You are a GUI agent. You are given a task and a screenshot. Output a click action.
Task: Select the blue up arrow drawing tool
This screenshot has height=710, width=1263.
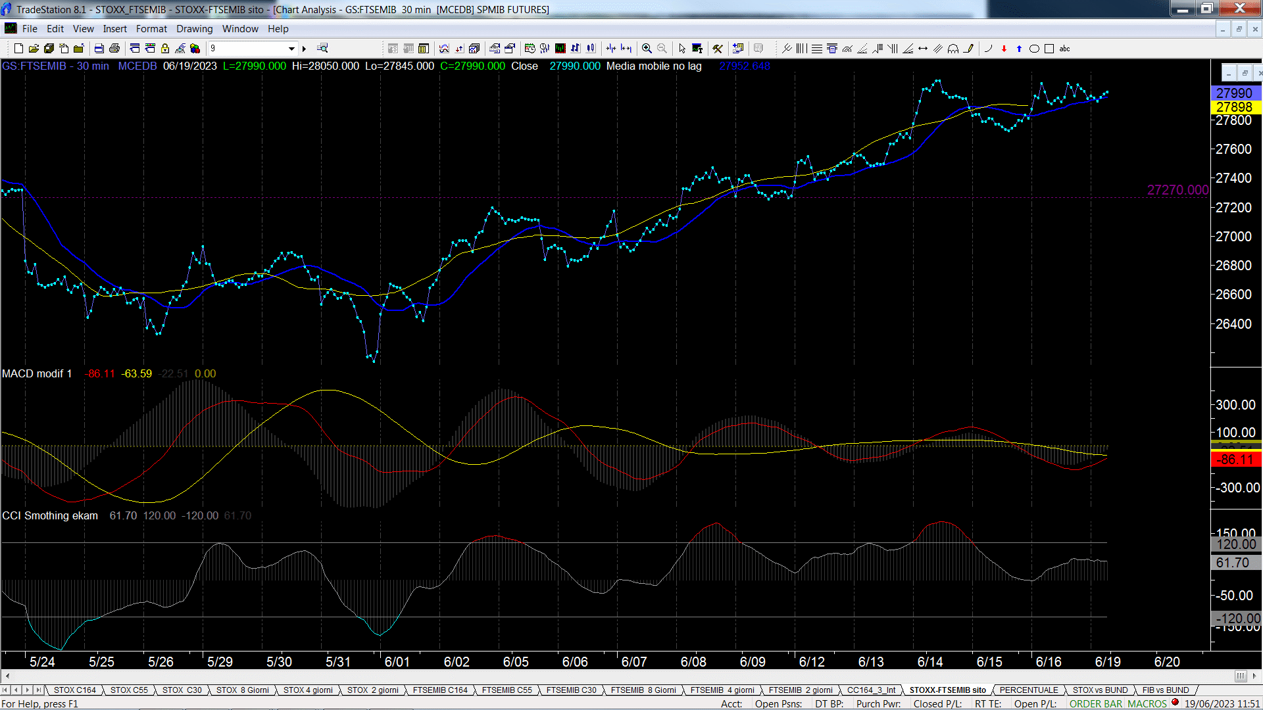coord(1019,48)
